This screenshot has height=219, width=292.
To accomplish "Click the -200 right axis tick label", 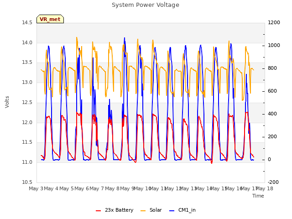I will tap(273, 182).
